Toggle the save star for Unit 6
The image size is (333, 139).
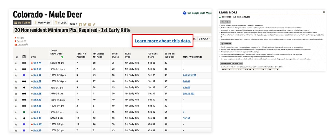[x=16, y=112]
